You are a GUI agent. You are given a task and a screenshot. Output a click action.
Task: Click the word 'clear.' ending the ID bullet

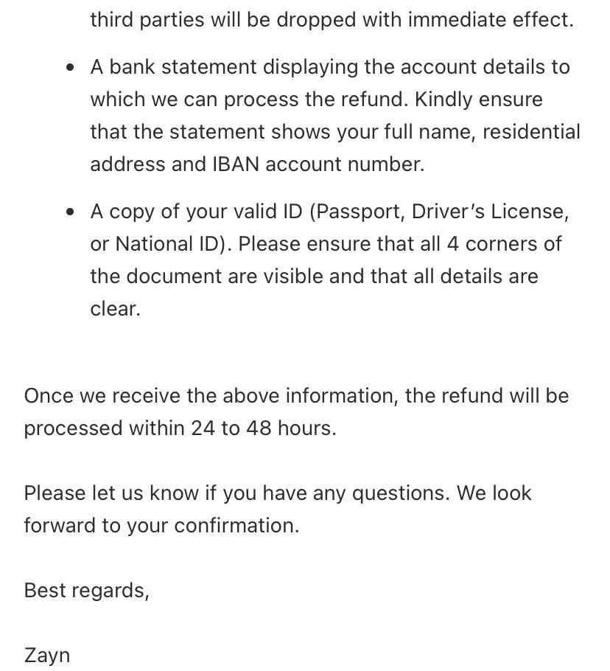(x=115, y=308)
